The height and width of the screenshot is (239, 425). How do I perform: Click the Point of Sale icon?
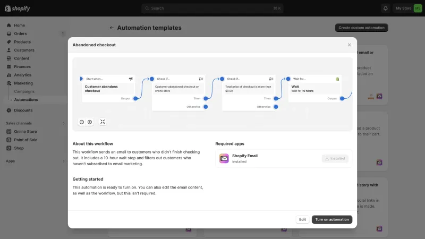coord(8,140)
